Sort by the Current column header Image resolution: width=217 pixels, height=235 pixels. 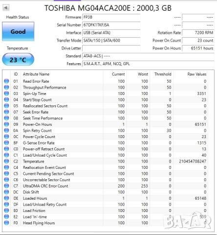pyautogui.click(x=115, y=74)
